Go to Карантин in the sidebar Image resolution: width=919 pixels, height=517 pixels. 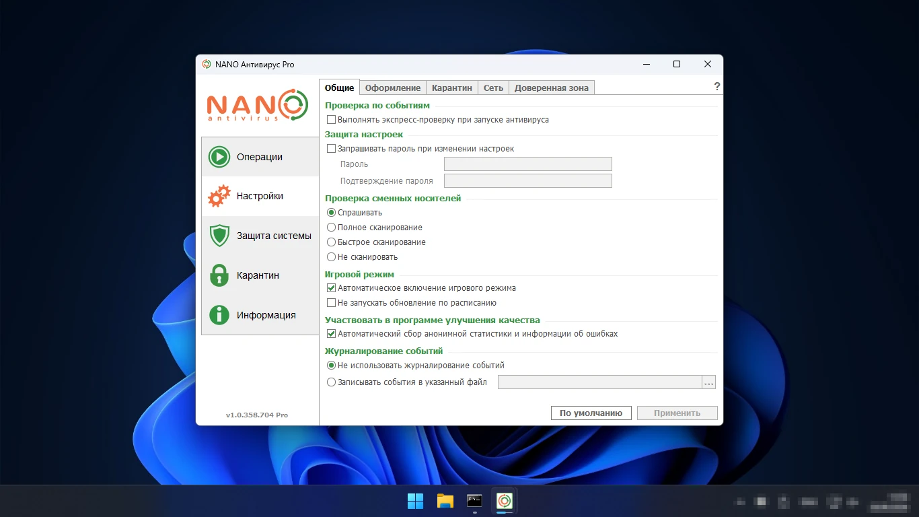(260, 275)
